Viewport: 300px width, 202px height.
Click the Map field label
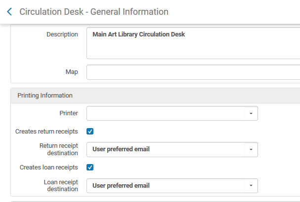point(72,72)
